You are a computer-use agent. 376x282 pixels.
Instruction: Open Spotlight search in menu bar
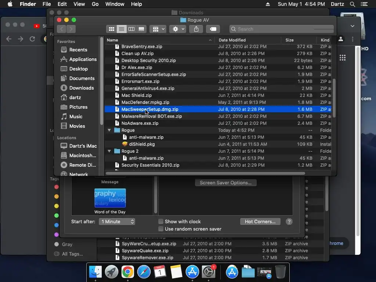[x=352, y=4]
